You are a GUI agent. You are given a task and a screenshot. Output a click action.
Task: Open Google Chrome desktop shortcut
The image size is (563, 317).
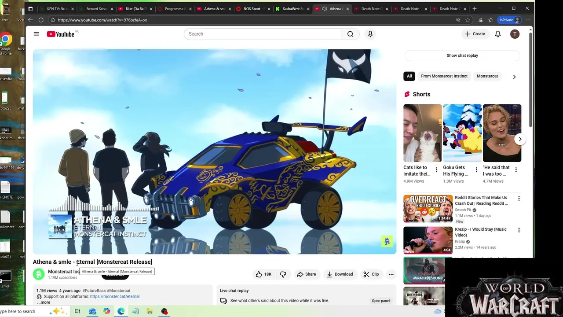tap(6, 44)
